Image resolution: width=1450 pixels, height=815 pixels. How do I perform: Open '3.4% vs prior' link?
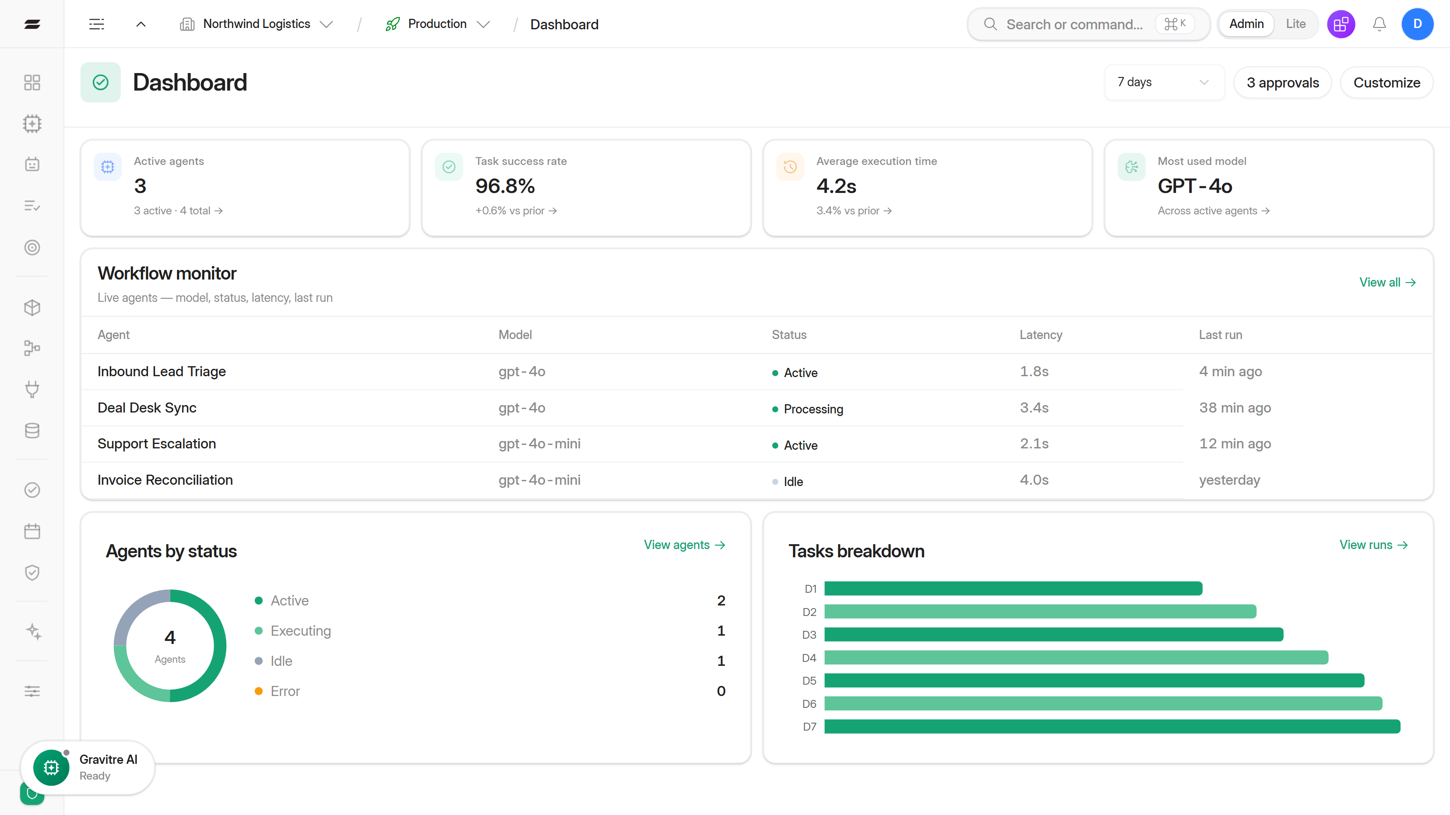[x=854, y=211]
